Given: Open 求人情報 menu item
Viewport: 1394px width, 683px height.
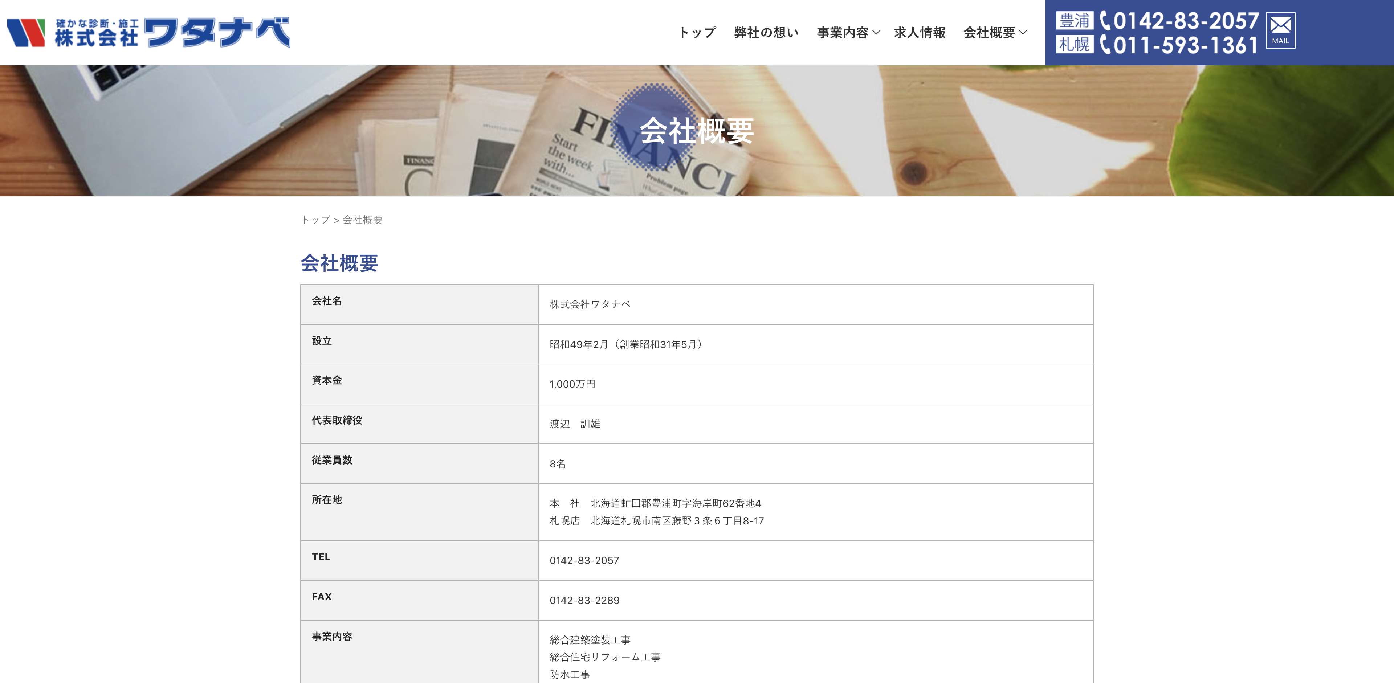Looking at the screenshot, I should [920, 32].
